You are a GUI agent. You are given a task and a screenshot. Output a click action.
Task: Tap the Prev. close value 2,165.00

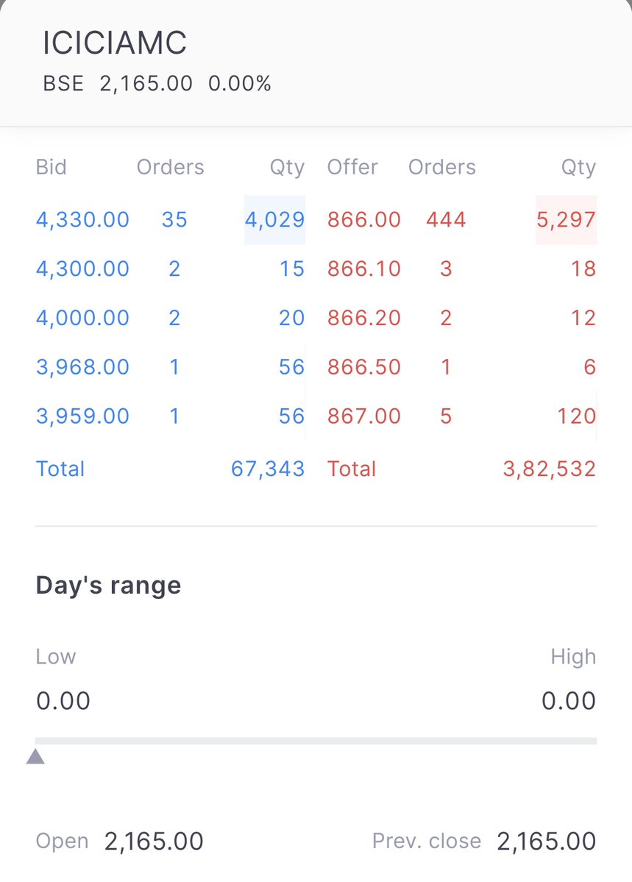(547, 842)
